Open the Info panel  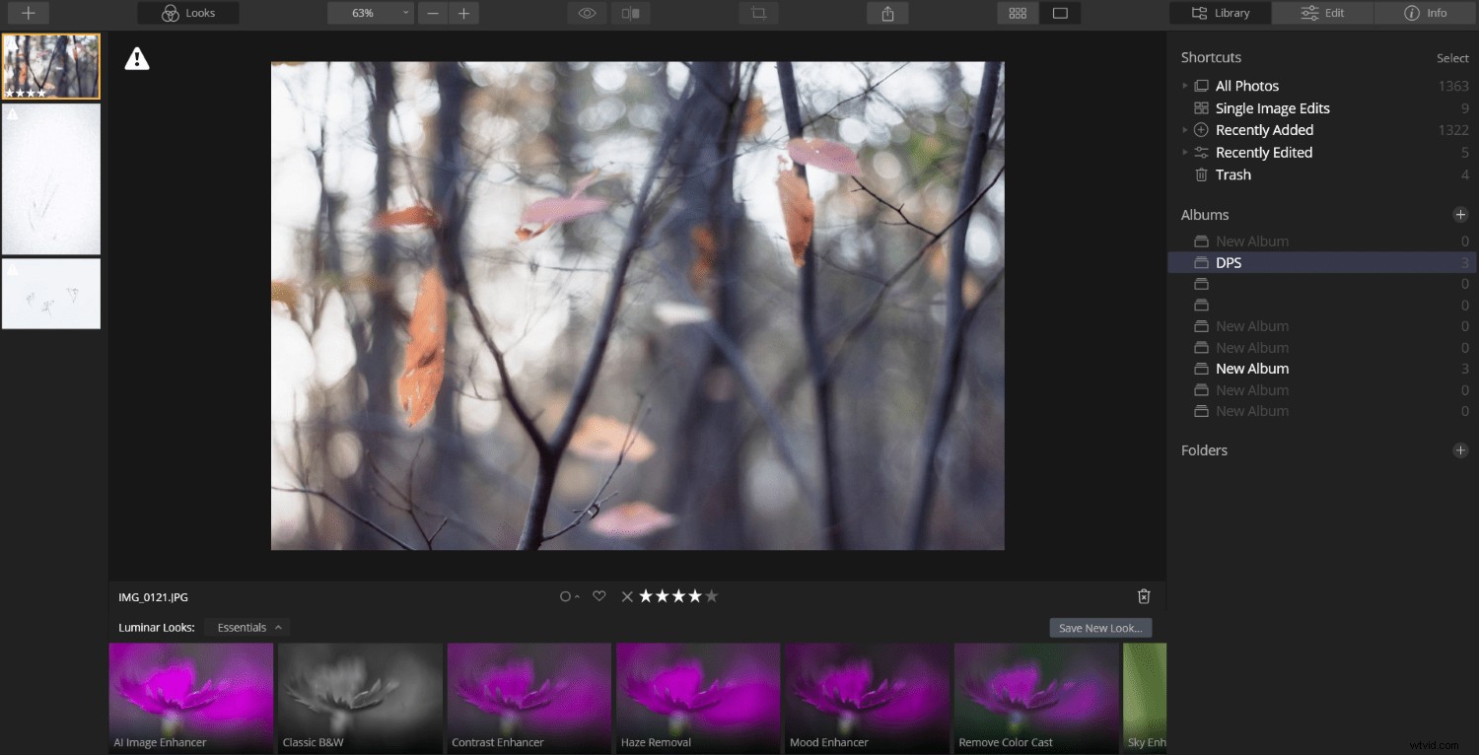(1425, 13)
